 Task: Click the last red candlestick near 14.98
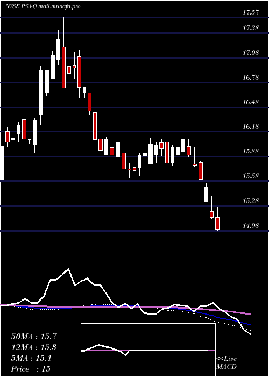pos(217,224)
